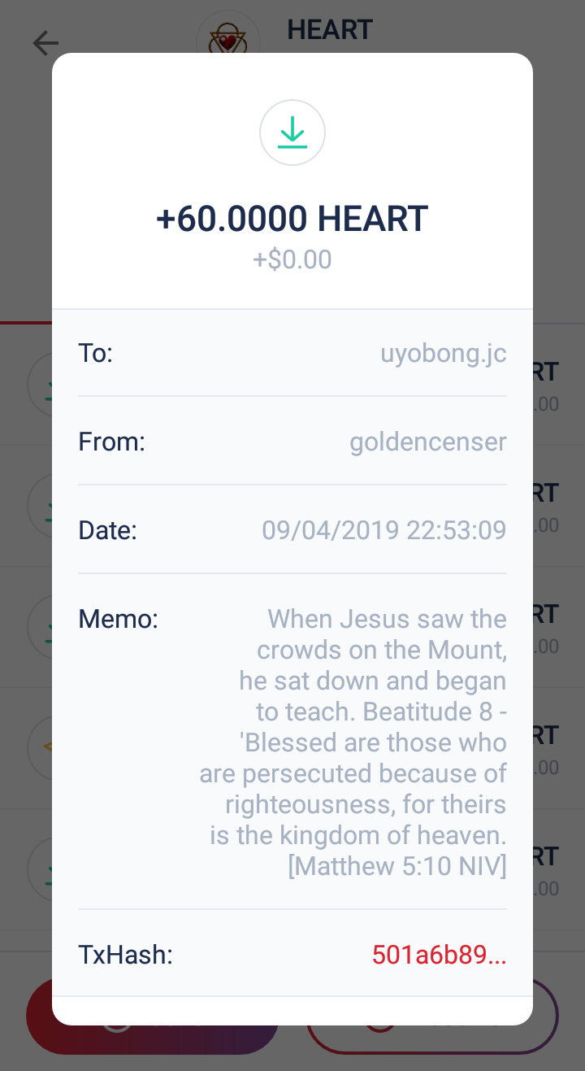
Task: Tap the topmost green transaction icon behind dialog
Action: [x=41, y=384]
